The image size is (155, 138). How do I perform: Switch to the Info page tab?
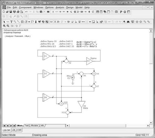coord(42,126)
